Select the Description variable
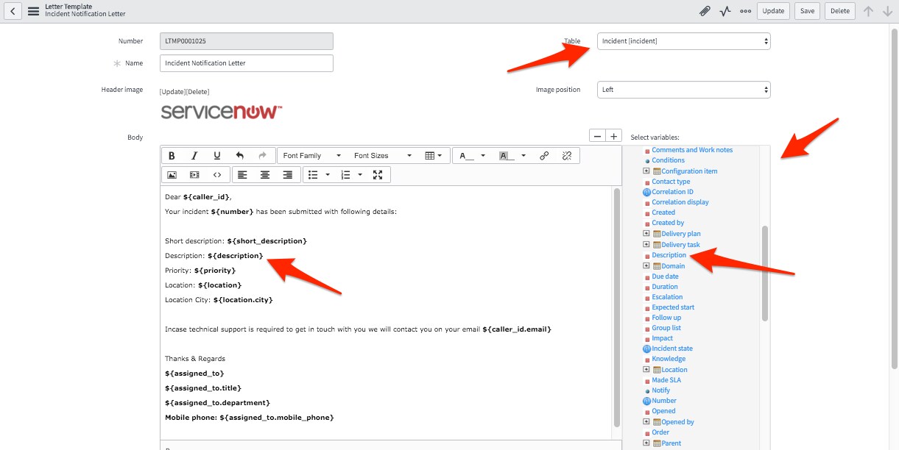 (669, 255)
